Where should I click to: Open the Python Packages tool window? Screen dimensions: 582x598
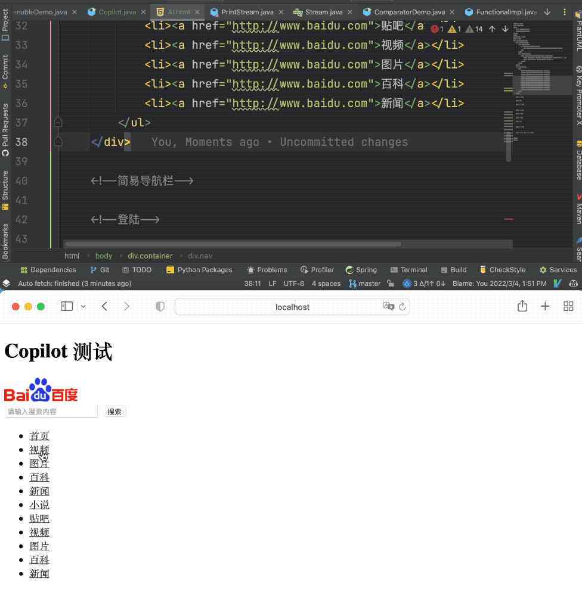point(199,270)
